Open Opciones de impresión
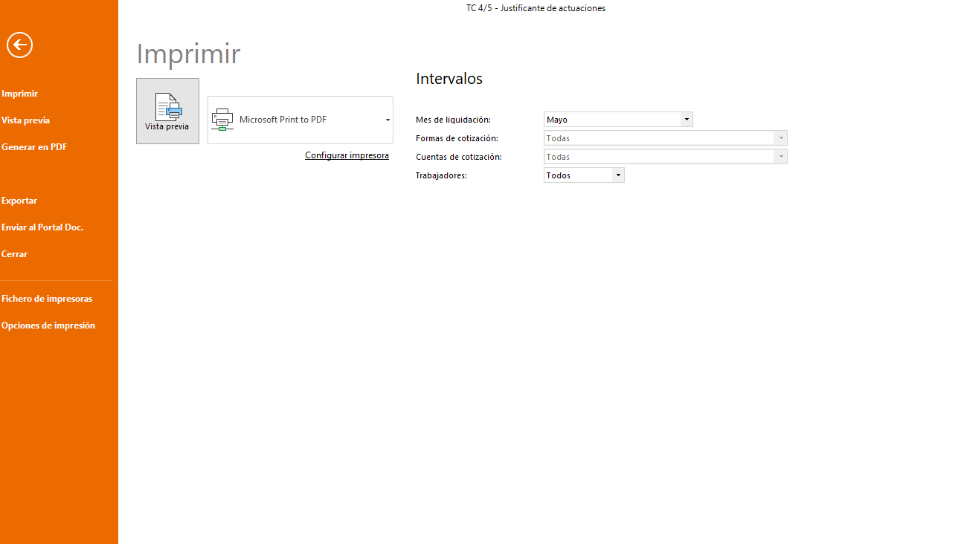 click(48, 326)
